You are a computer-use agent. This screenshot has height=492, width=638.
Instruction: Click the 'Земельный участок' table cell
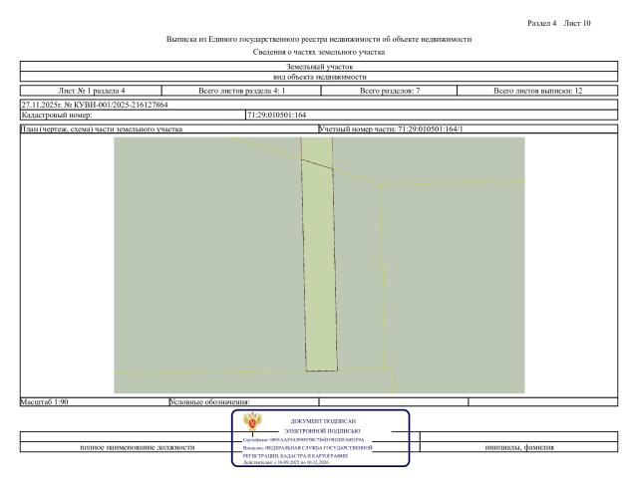click(x=319, y=67)
